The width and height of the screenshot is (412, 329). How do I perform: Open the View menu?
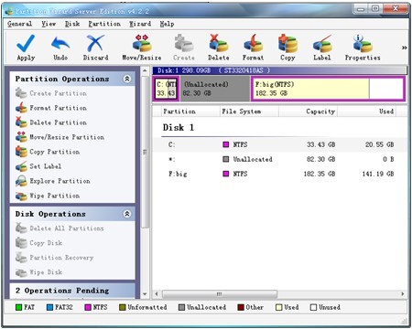[49, 24]
